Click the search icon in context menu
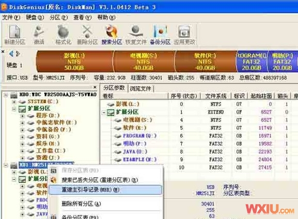Screen dimensions: 298x219 [x=54, y=180]
